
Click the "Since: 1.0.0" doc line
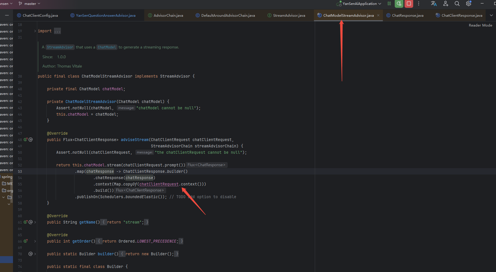54,57
